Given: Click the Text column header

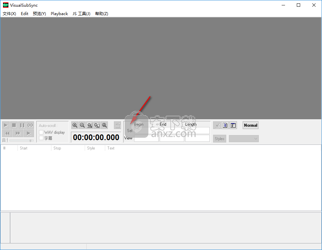Looking at the screenshot, I should point(213,148).
